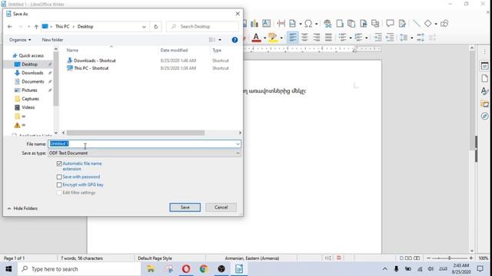Select Desktop in navigation pane
This screenshot has height=276, width=492.
click(x=29, y=64)
